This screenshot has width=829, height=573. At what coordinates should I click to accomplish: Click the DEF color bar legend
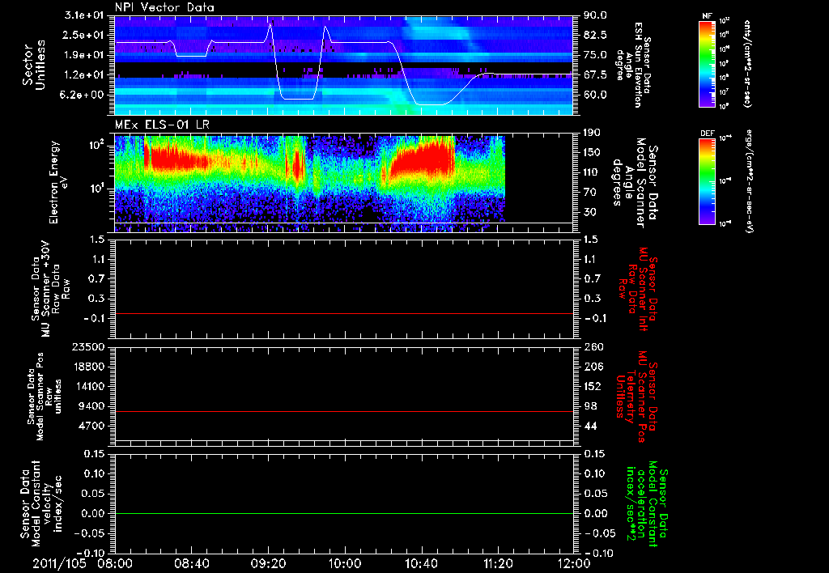(708, 180)
